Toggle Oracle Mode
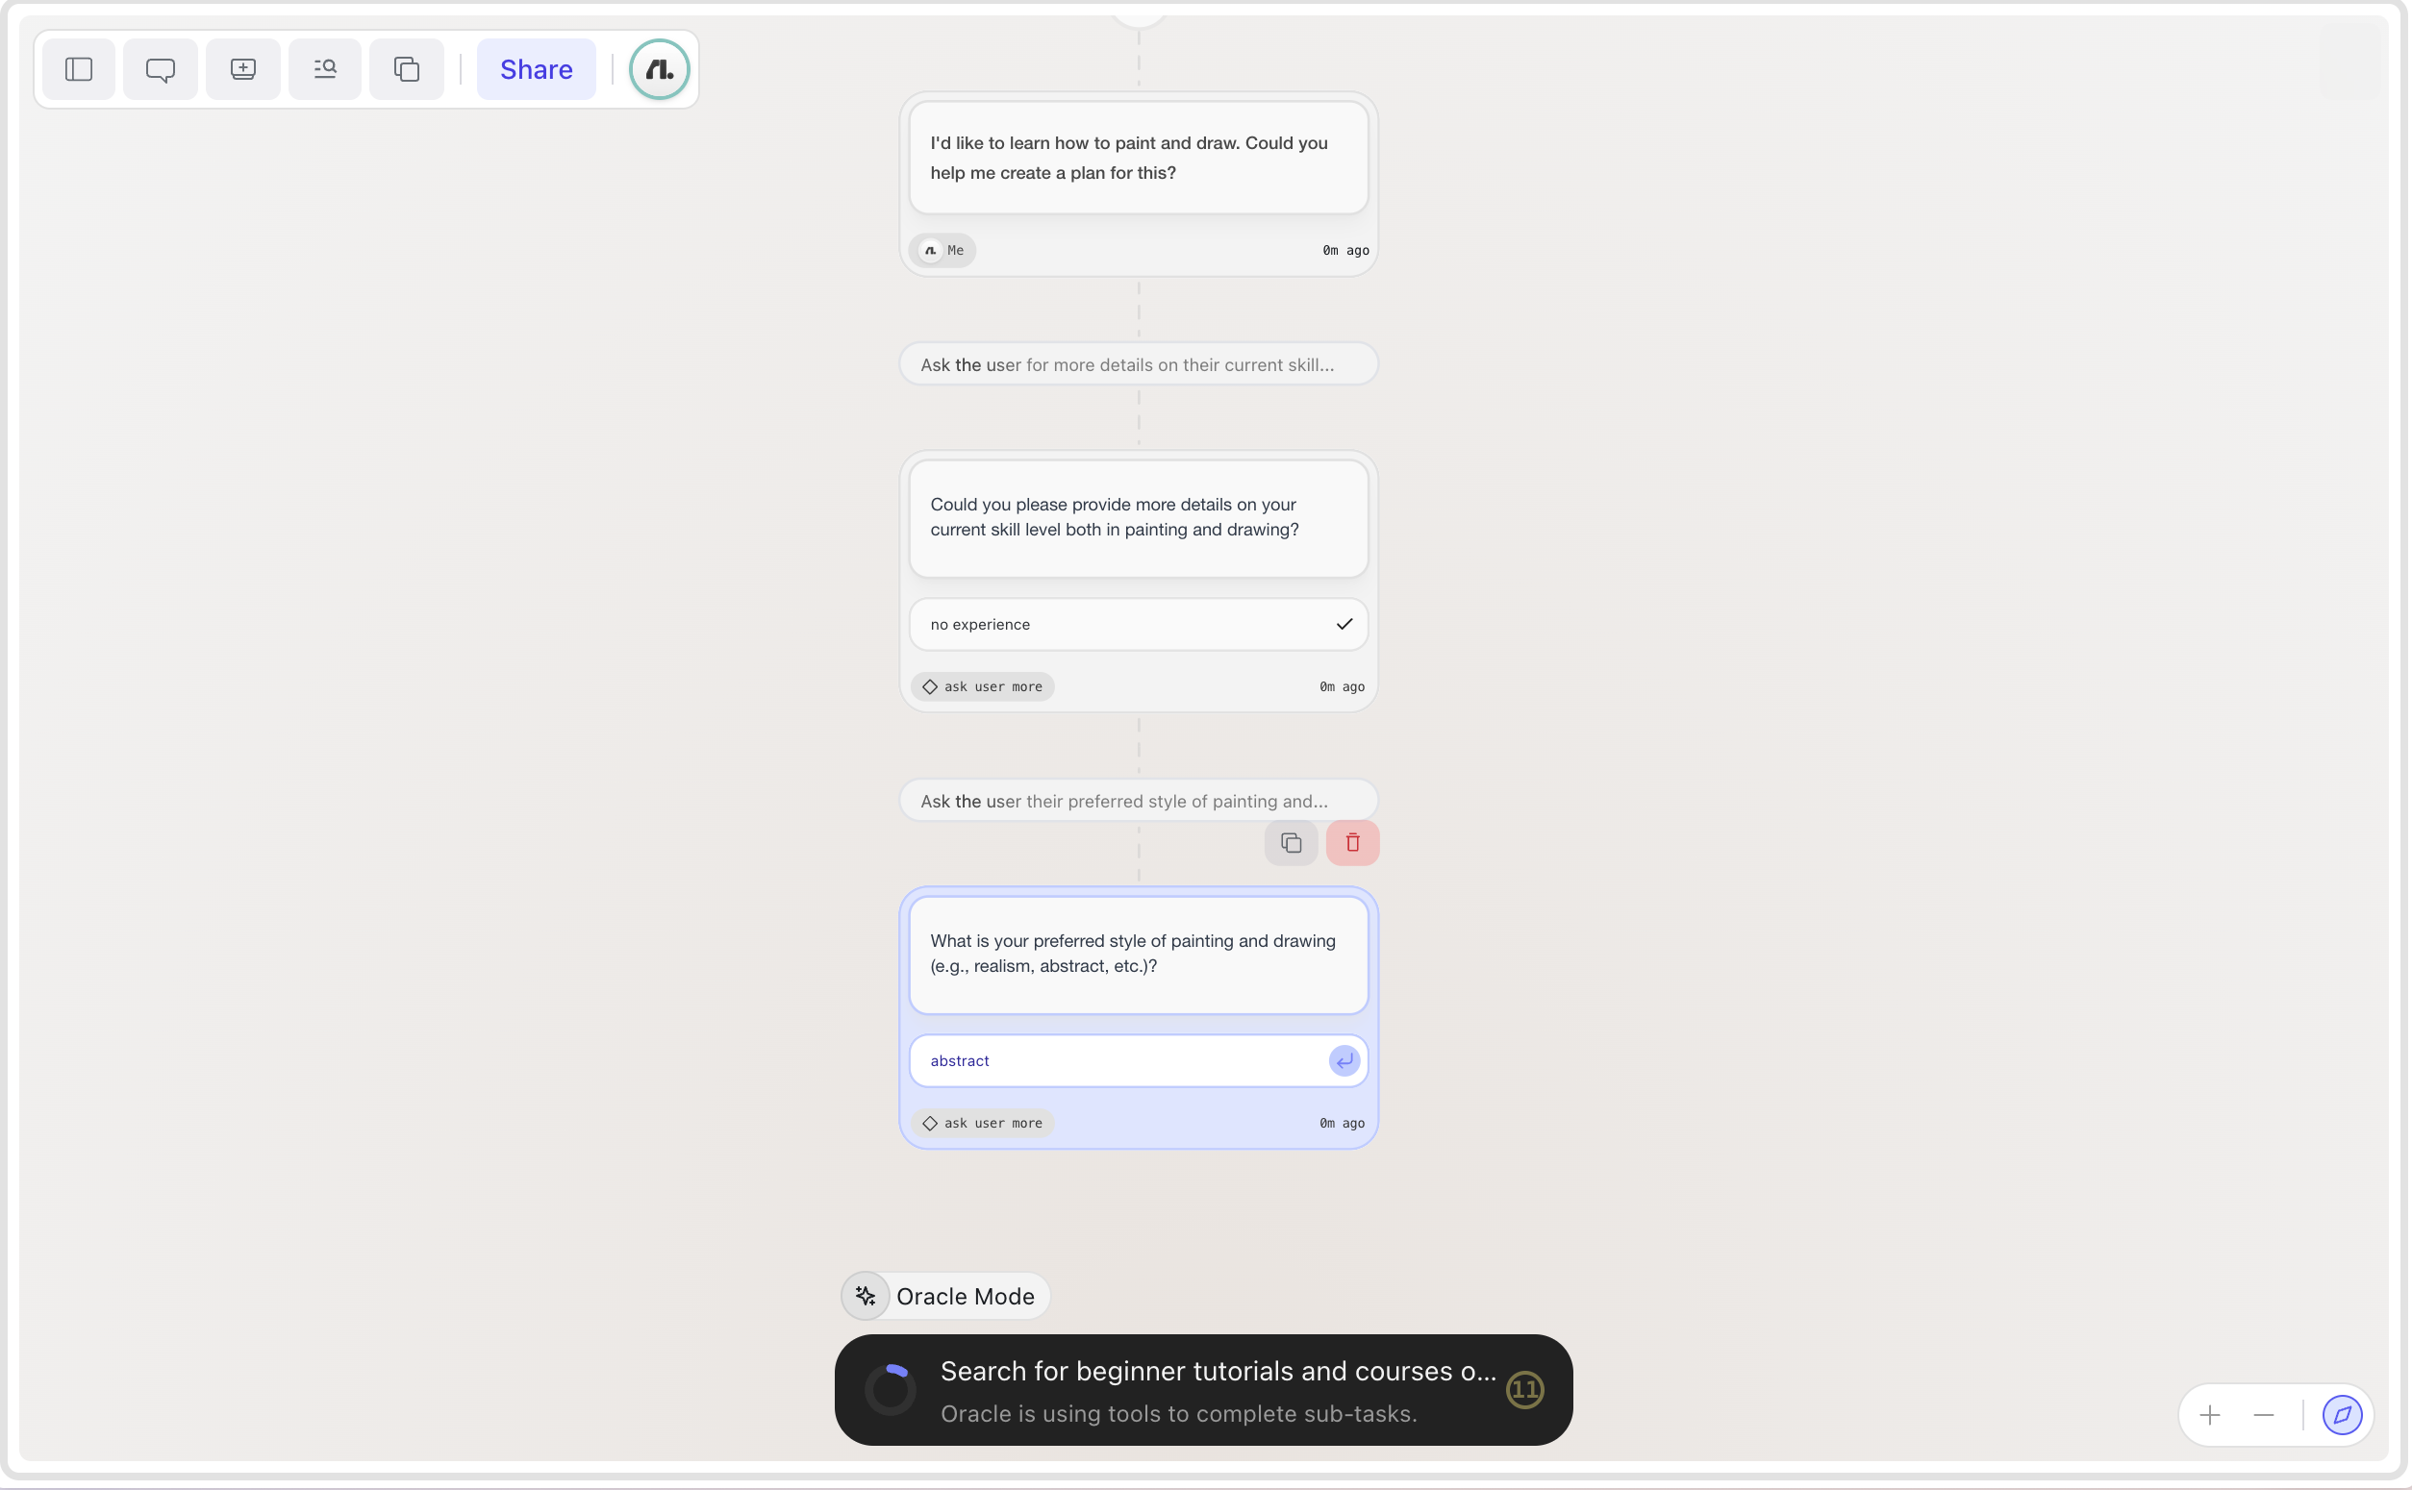This screenshot has height=1490, width=2412. point(945,1297)
